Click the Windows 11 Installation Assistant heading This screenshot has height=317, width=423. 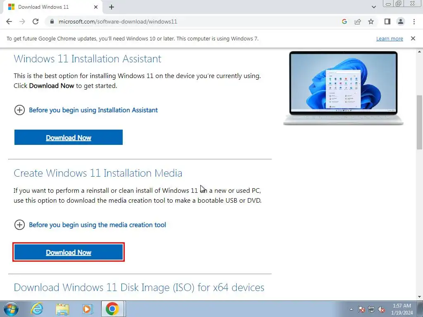[x=88, y=59]
